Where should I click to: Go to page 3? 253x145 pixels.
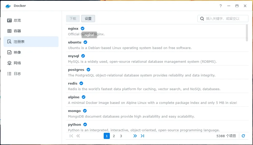(121, 136)
